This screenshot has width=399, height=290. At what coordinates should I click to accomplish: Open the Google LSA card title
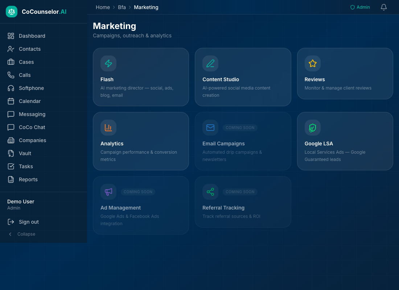318,144
